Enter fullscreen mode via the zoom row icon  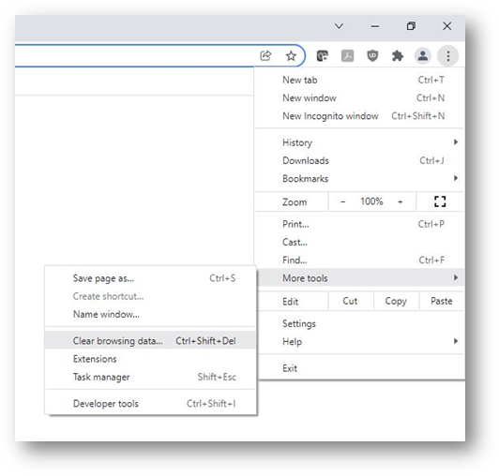pos(440,201)
